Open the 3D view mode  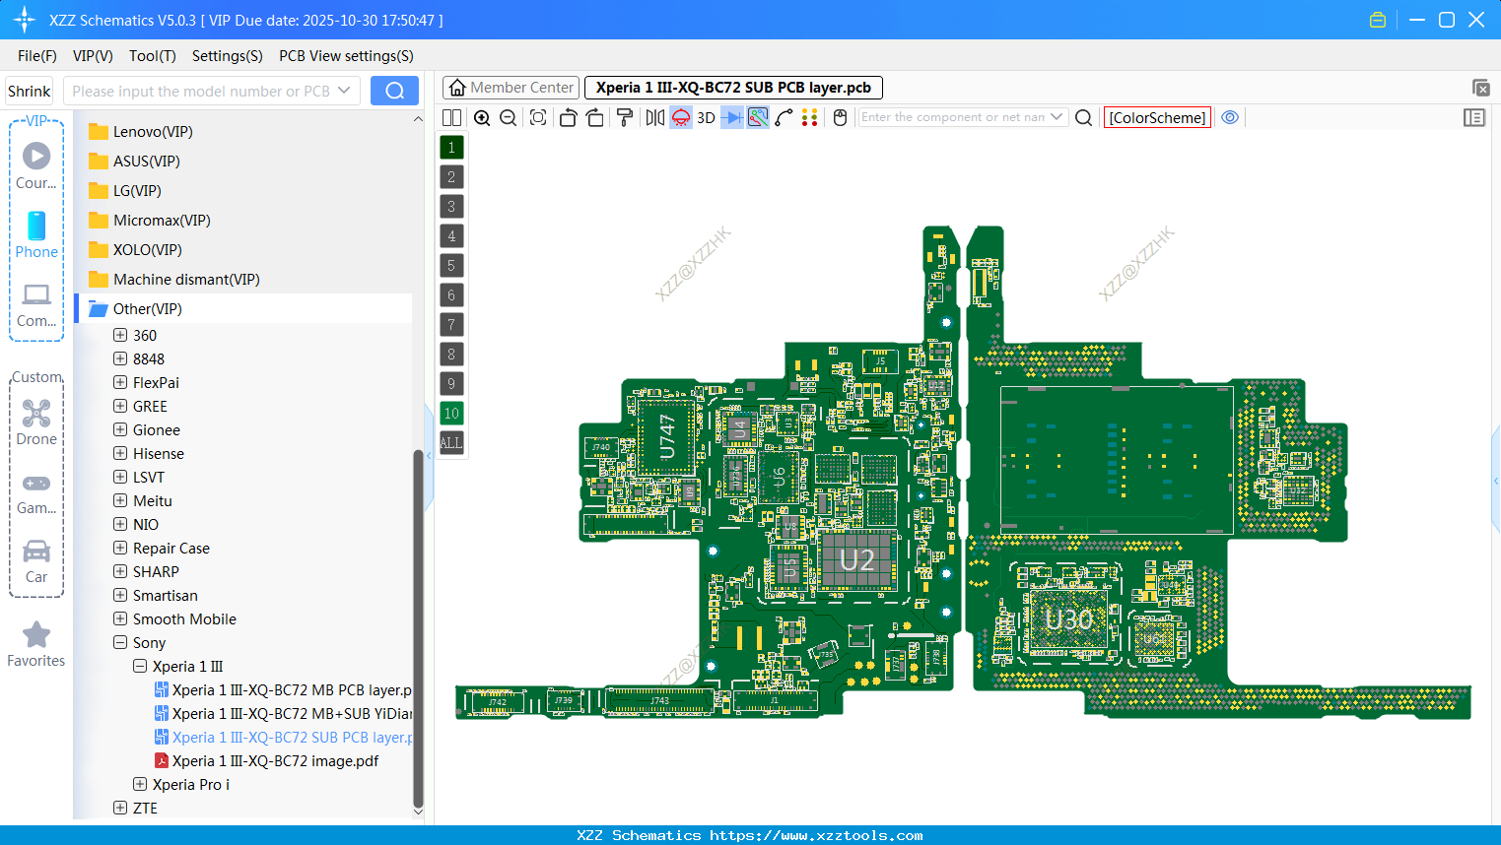[705, 117]
